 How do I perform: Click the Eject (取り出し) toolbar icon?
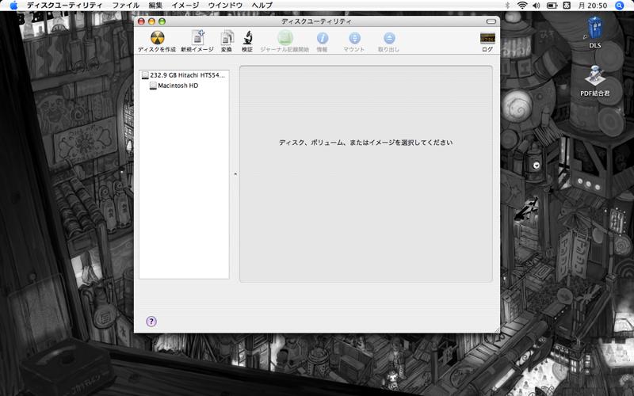388,38
